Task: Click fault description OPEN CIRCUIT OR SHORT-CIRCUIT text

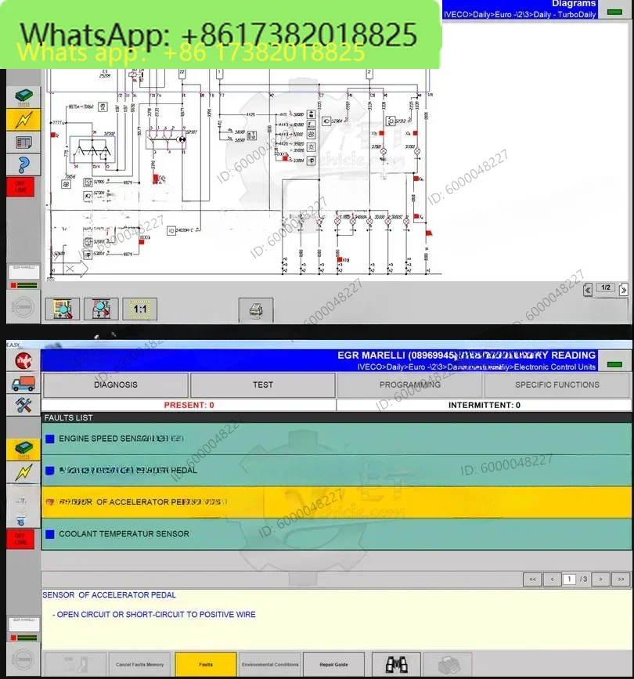Action: [x=156, y=615]
